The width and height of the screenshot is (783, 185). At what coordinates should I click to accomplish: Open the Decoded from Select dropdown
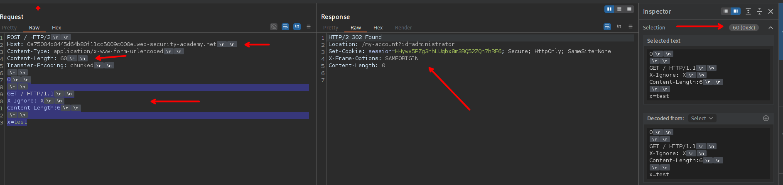[702, 118]
